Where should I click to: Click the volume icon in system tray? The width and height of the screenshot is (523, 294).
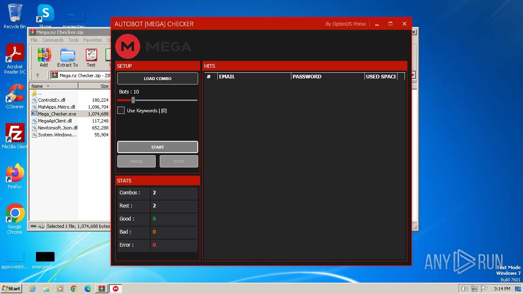pos(465,289)
